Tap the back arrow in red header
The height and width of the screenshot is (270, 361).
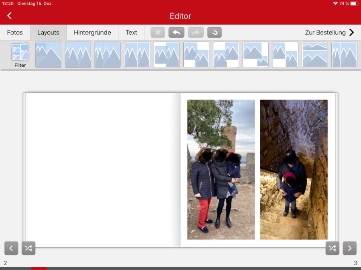[10, 16]
